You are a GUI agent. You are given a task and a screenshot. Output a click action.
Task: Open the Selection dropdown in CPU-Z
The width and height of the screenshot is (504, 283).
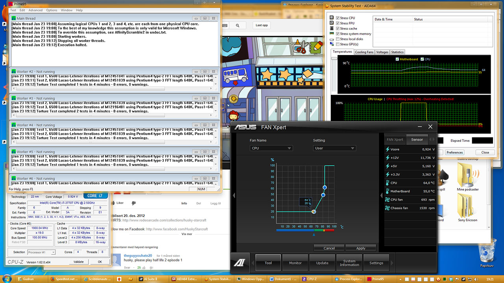pyautogui.click(x=41, y=252)
